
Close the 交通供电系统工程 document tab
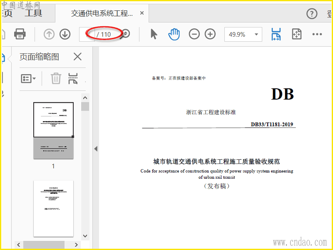point(142,13)
